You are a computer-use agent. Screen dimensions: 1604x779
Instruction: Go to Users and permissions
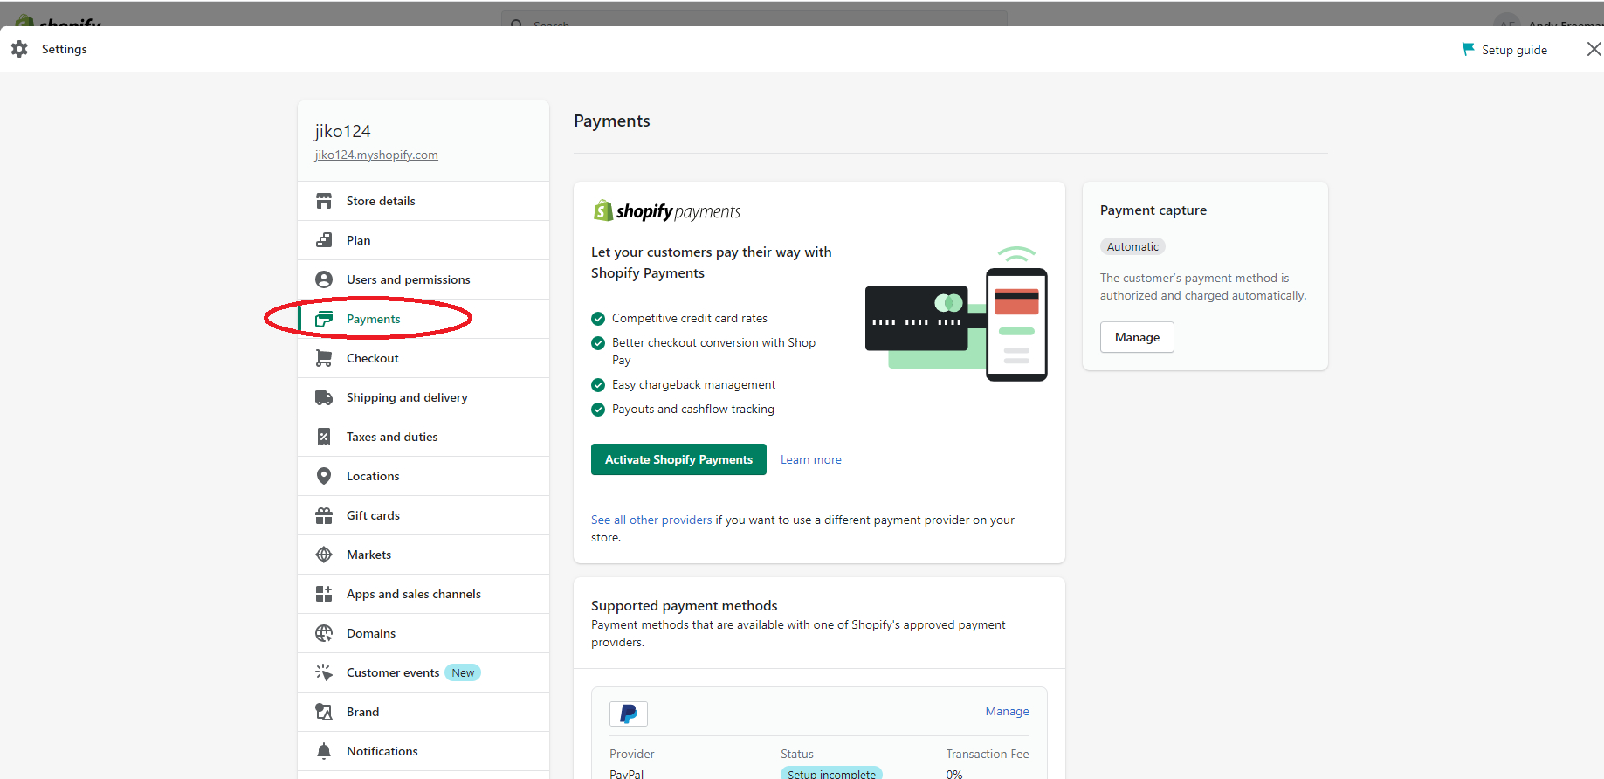pos(423,279)
